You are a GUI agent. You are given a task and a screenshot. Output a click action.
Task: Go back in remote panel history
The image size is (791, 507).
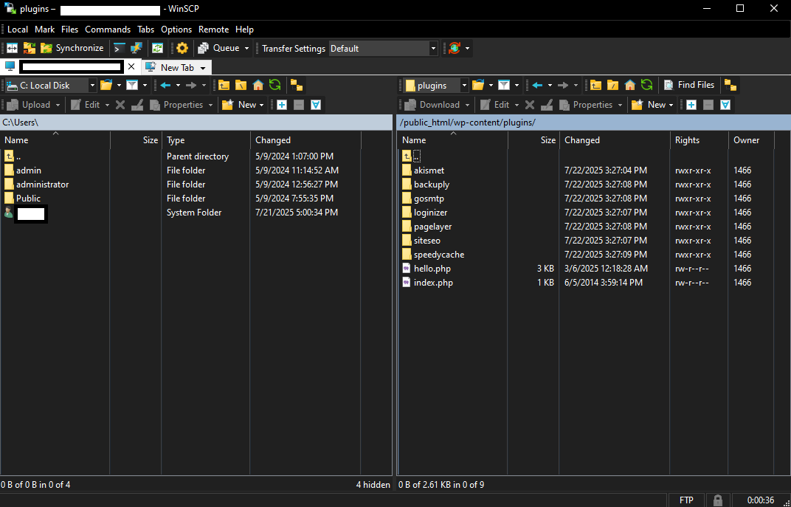537,85
